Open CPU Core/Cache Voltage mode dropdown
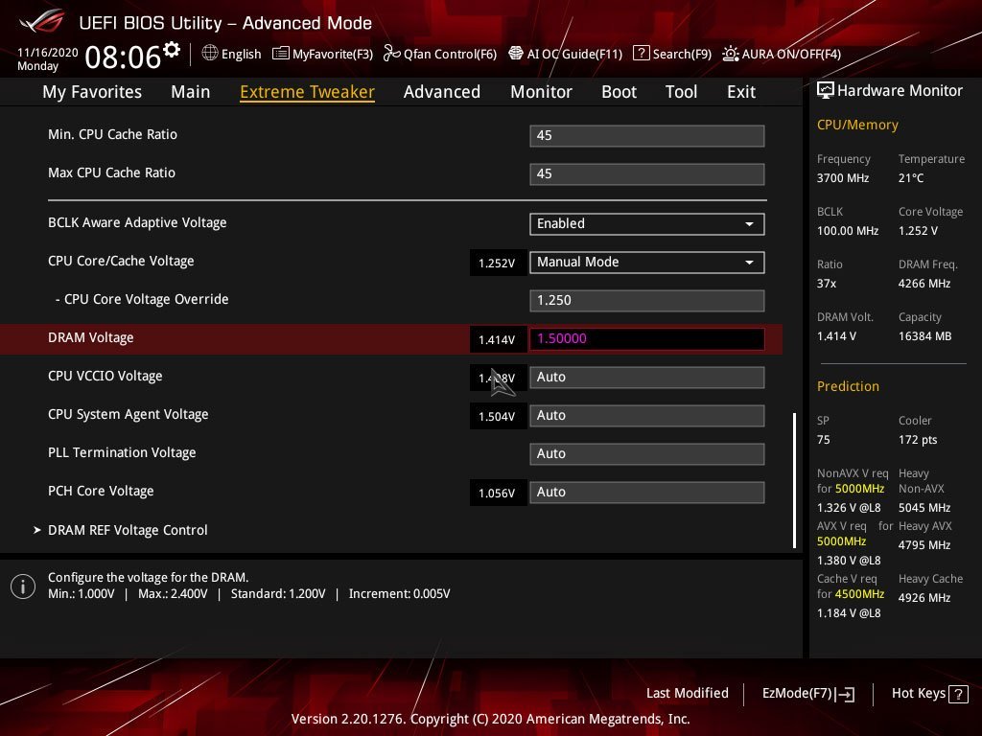This screenshot has height=736, width=982. (x=647, y=263)
